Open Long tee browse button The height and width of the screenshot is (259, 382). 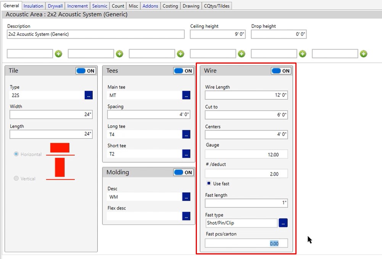186,134
